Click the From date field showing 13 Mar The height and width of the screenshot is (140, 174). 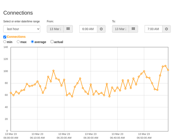coord(55,29)
